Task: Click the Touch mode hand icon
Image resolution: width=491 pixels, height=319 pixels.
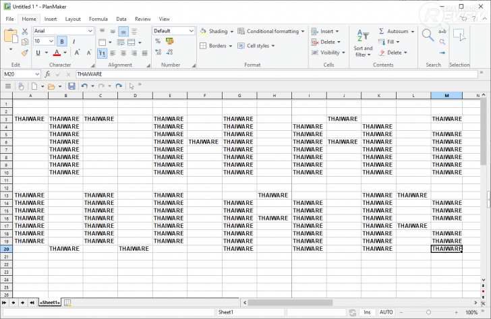Action: pos(21,86)
